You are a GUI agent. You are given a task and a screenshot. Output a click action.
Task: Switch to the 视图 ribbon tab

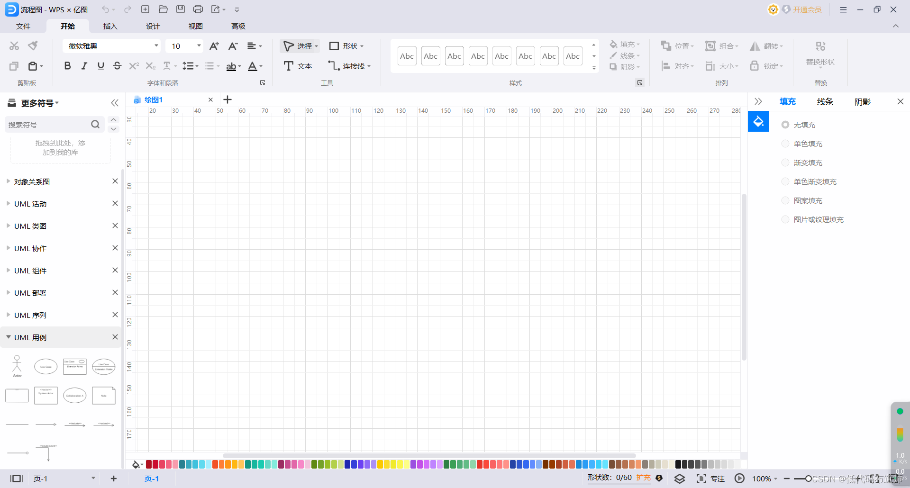[195, 26]
